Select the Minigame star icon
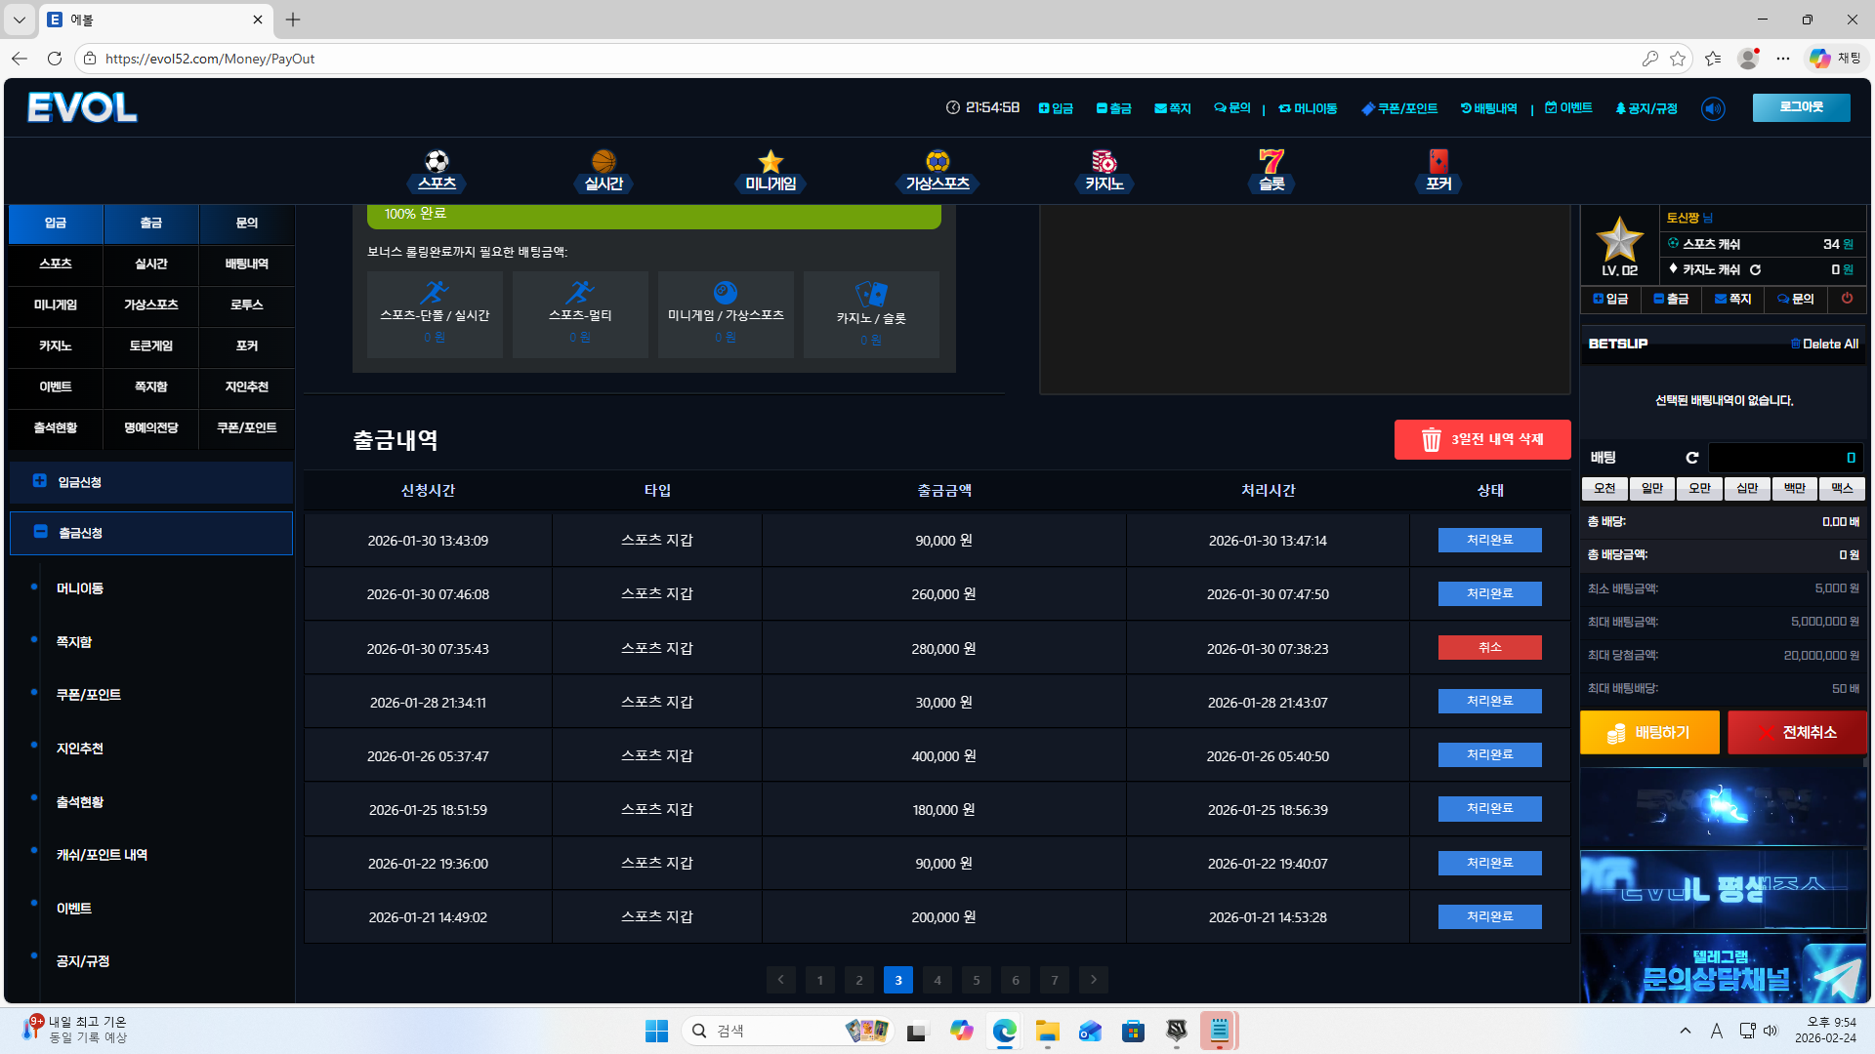 [x=771, y=161]
